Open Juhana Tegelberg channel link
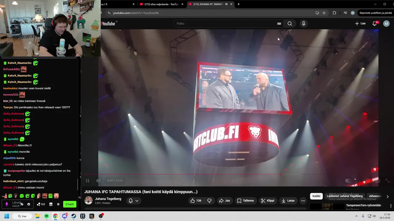394x221 pixels. click(108, 199)
